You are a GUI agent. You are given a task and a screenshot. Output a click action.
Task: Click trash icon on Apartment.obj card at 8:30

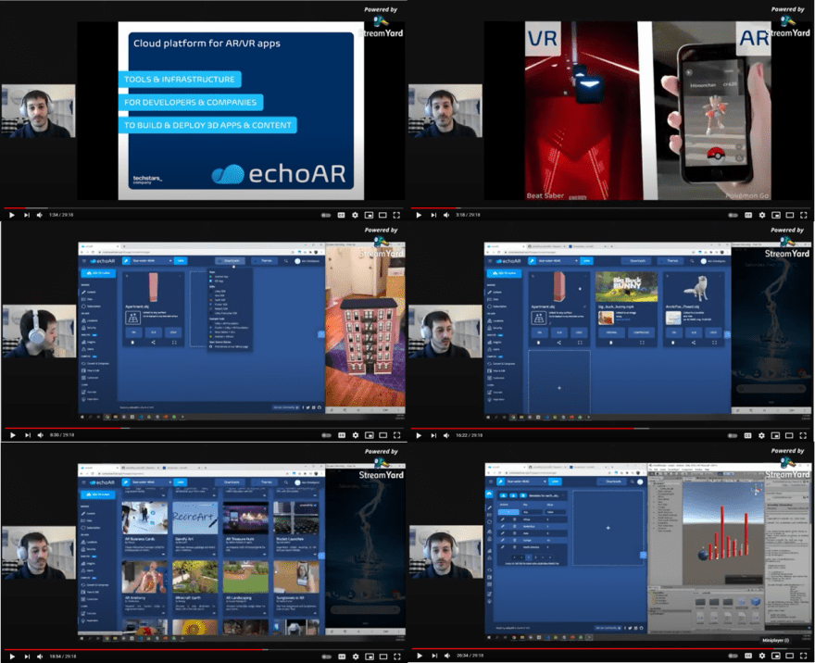click(x=132, y=343)
